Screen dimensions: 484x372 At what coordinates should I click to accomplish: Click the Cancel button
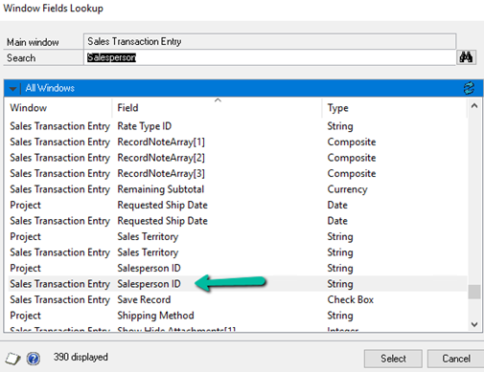pos(456,359)
